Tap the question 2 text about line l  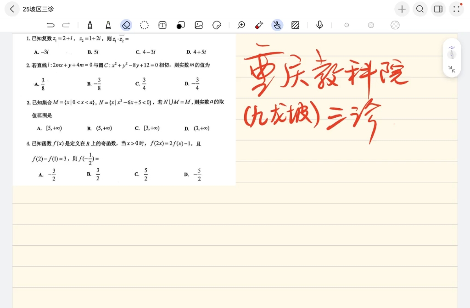[x=118, y=65]
